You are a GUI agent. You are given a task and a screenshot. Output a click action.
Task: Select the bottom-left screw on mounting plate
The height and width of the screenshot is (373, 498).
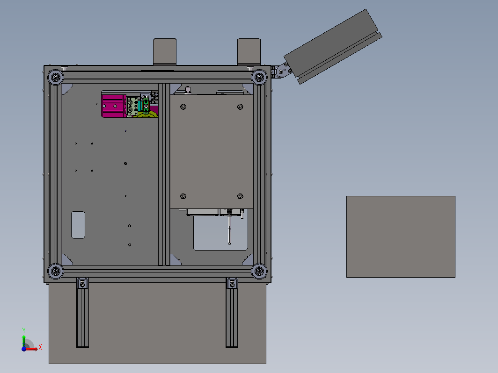(183, 196)
